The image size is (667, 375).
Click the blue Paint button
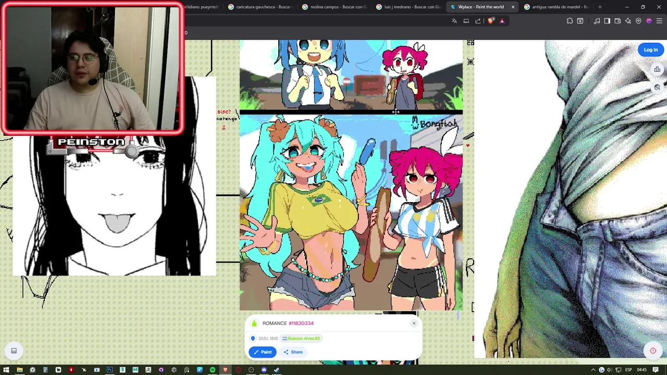point(263,352)
